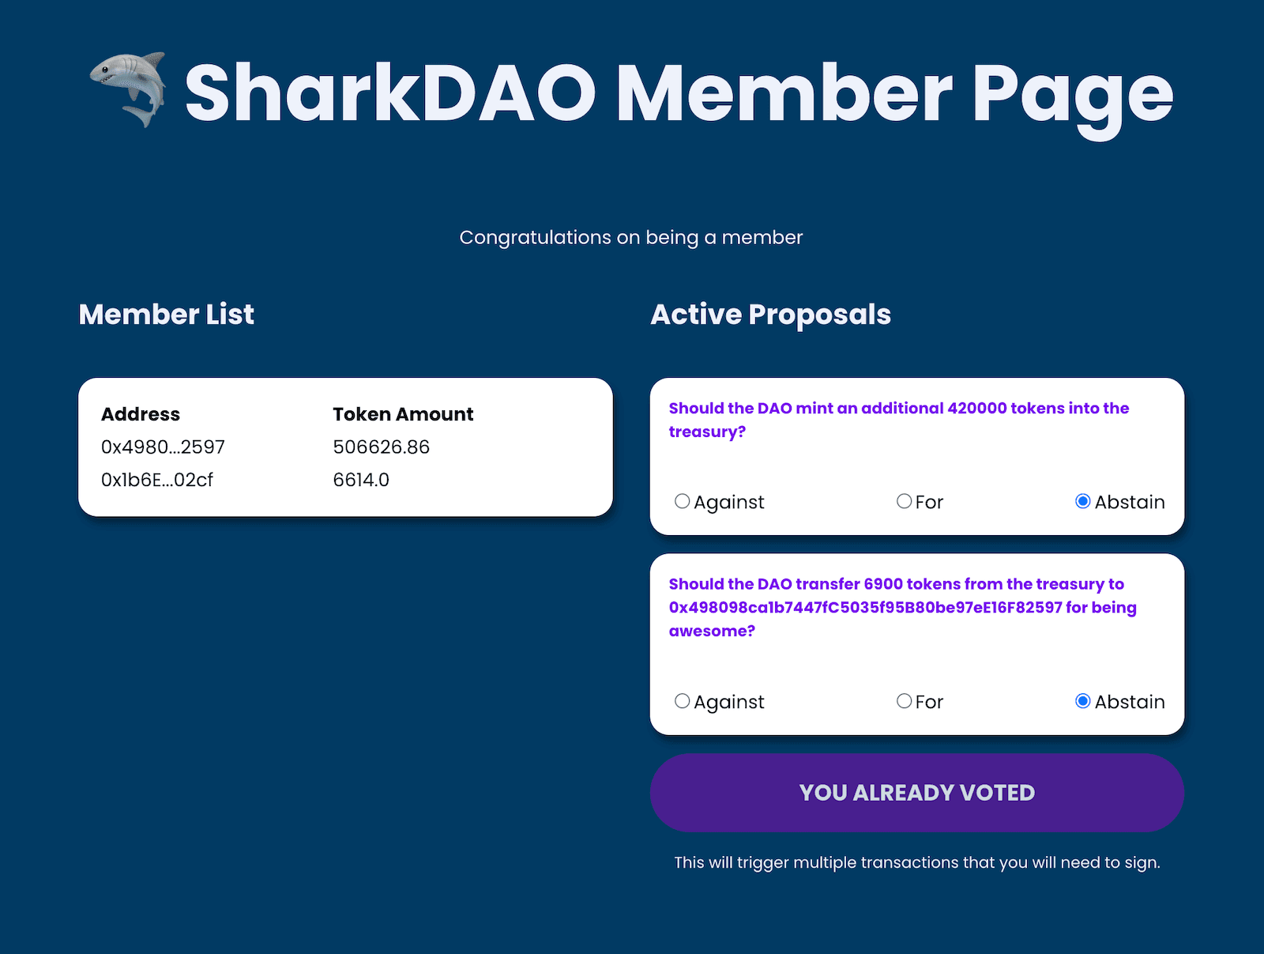
Task: Choose Abstain on mint tokens proposal
Action: pyautogui.click(x=1083, y=501)
